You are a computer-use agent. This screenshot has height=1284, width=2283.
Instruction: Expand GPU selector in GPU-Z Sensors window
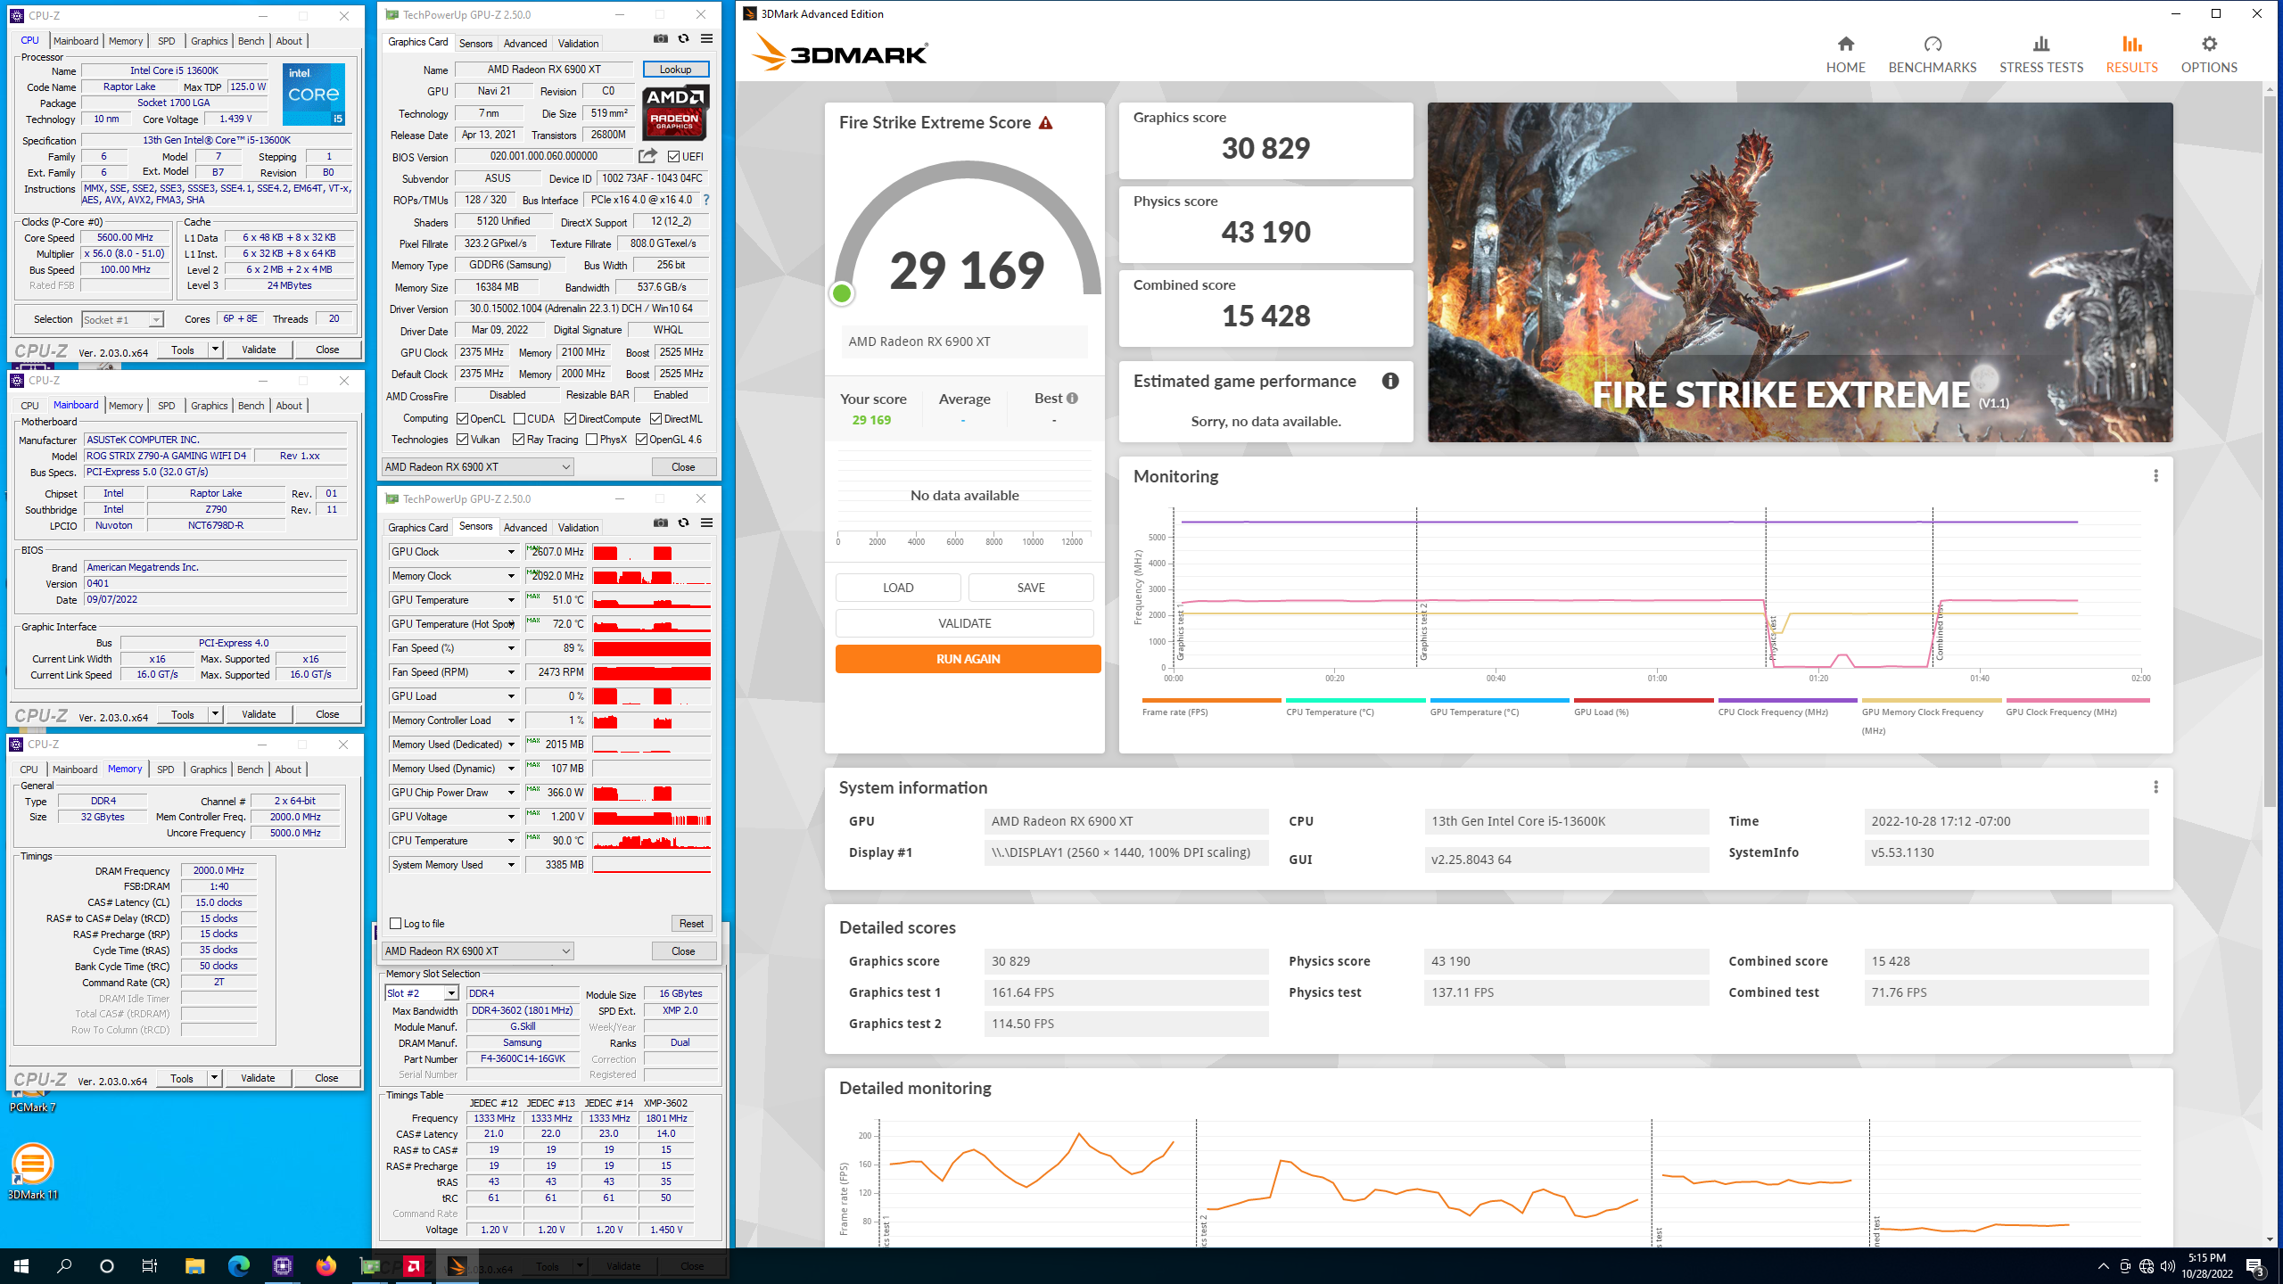tap(477, 951)
